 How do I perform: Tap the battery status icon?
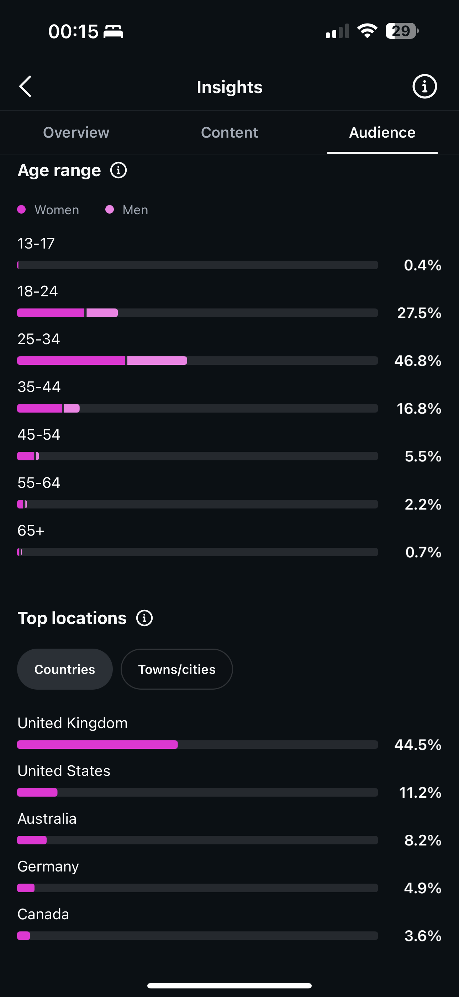coord(402,31)
